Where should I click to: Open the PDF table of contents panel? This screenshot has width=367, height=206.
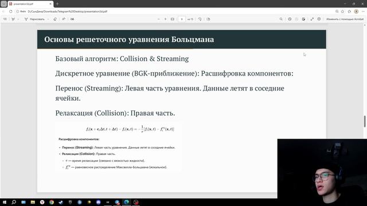5,19
